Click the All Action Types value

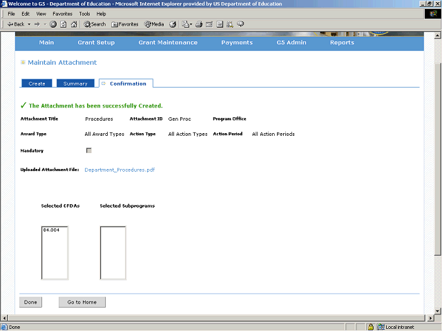click(188, 134)
